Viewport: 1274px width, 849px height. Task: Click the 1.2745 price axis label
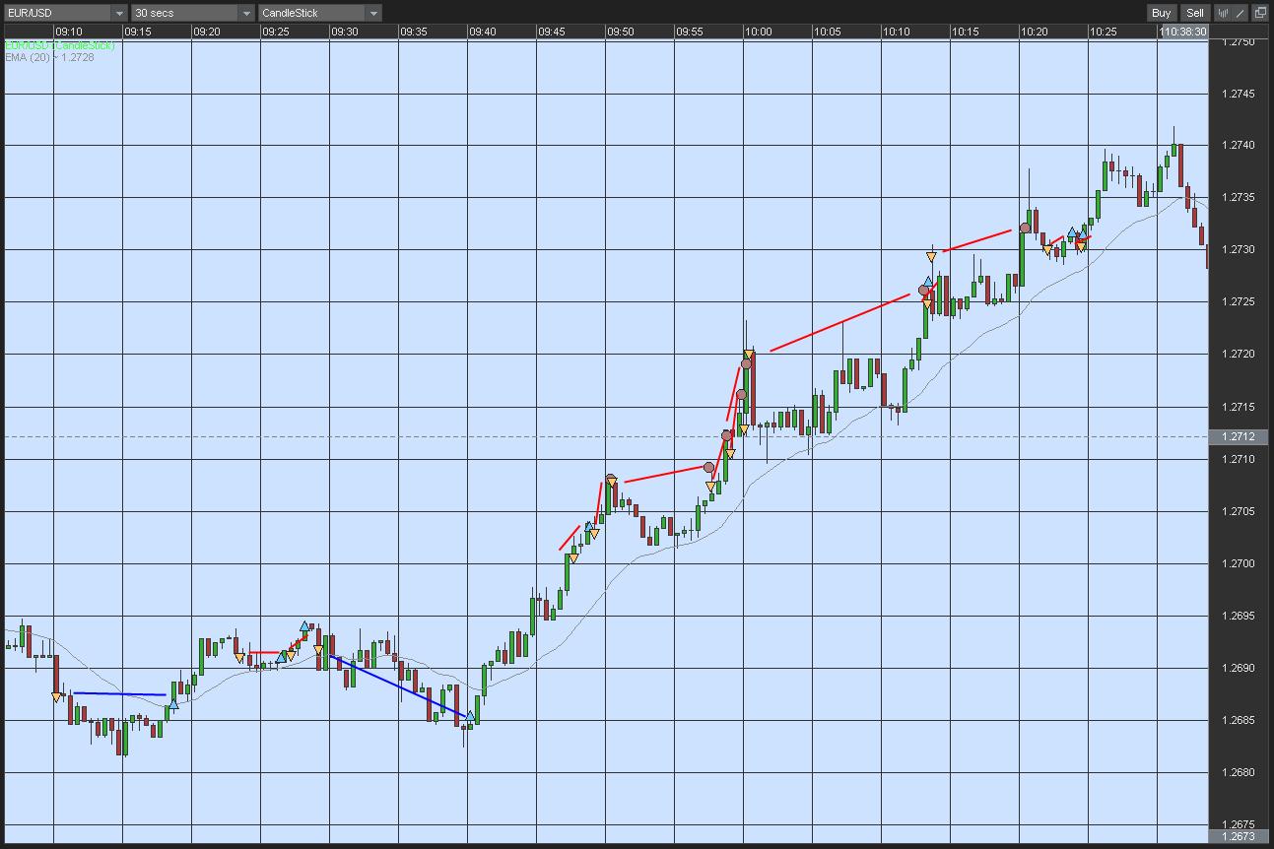pyautogui.click(x=1238, y=94)
